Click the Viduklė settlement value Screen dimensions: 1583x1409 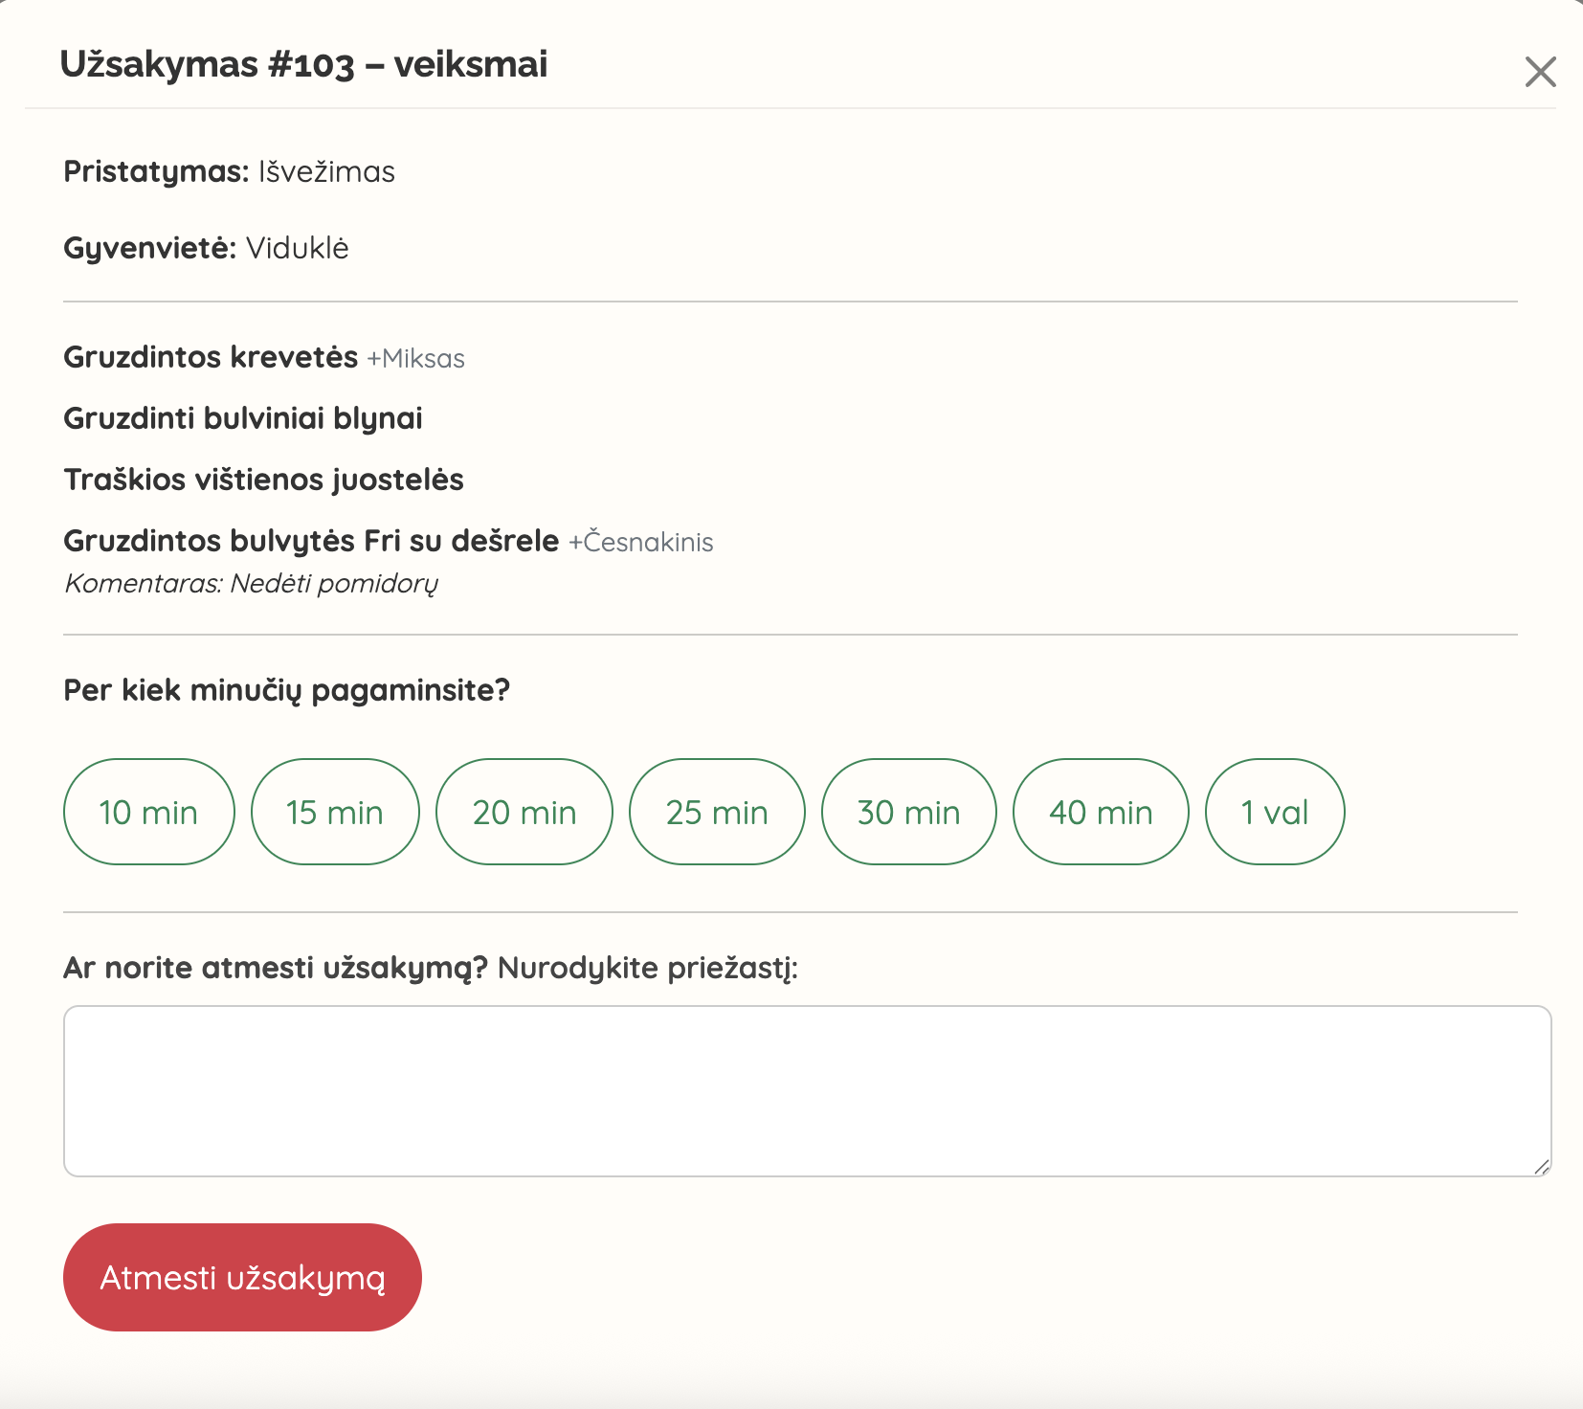point(298,248)
